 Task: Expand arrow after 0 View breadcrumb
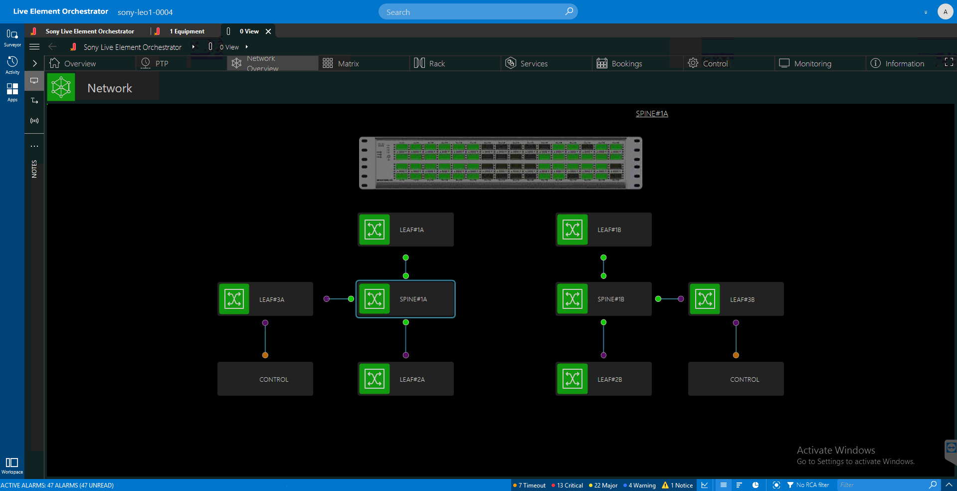point(246,47)
